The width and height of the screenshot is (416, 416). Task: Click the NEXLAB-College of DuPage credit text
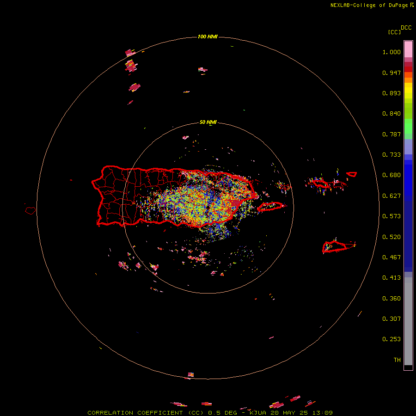click(x=369, y=5)
